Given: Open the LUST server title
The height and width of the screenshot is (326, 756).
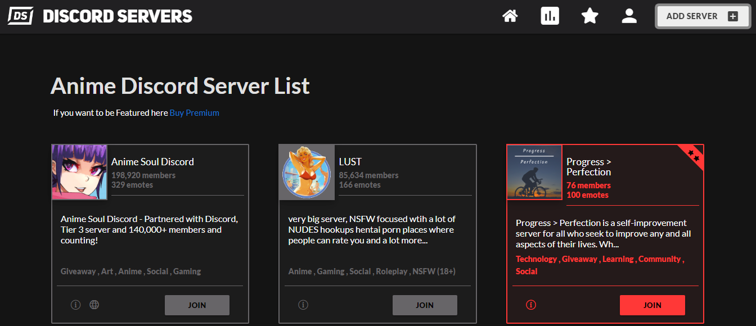Looking at the screenshot, I should point(350,162).
